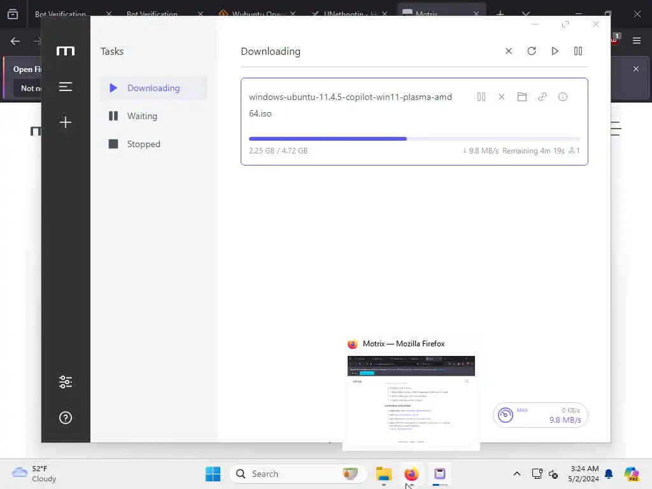List all Firefox tabs dropdown arrow

tap(525, 14)
